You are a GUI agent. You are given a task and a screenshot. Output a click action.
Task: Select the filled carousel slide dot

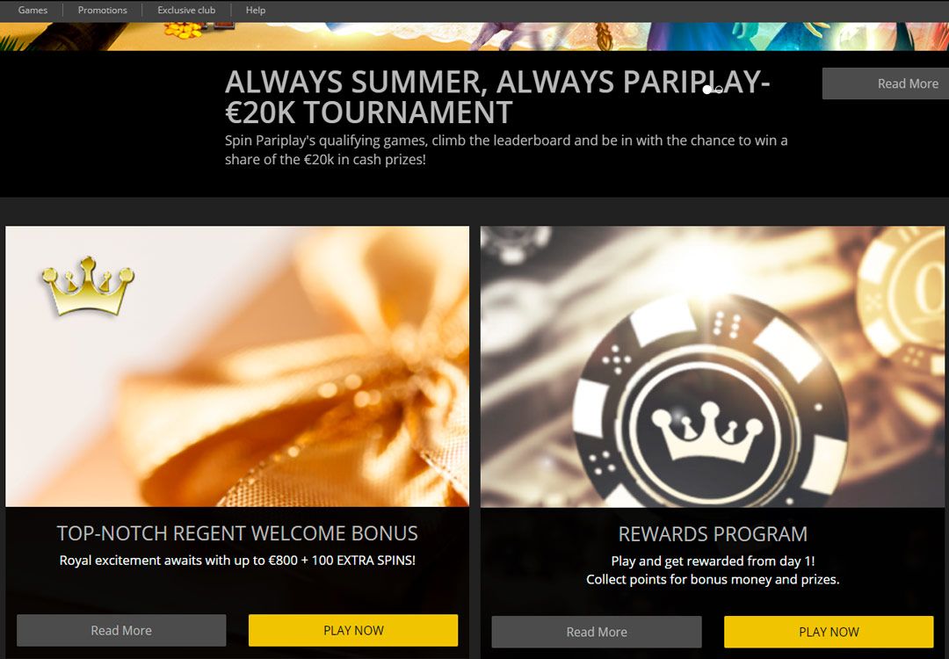(706, 91)
